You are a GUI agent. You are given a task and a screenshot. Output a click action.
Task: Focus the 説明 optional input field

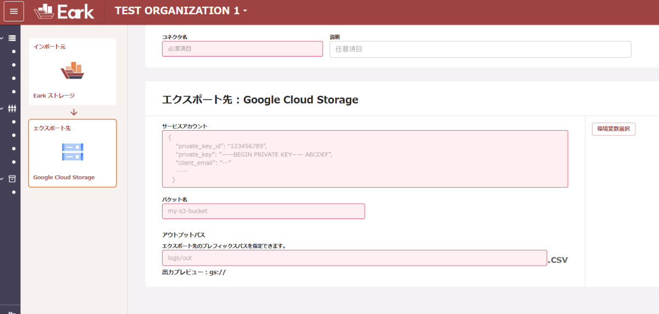[x=481, y=49]
